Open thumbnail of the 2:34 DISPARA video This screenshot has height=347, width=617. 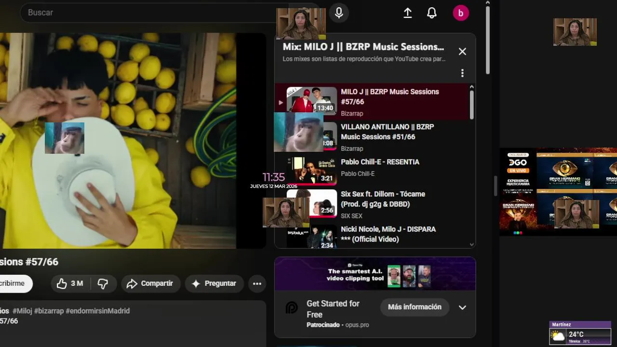[312, 237]
